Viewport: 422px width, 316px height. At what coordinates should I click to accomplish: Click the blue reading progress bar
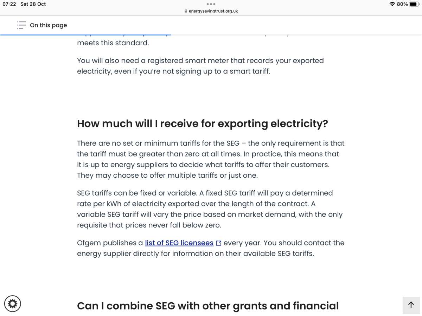point(86,35)
